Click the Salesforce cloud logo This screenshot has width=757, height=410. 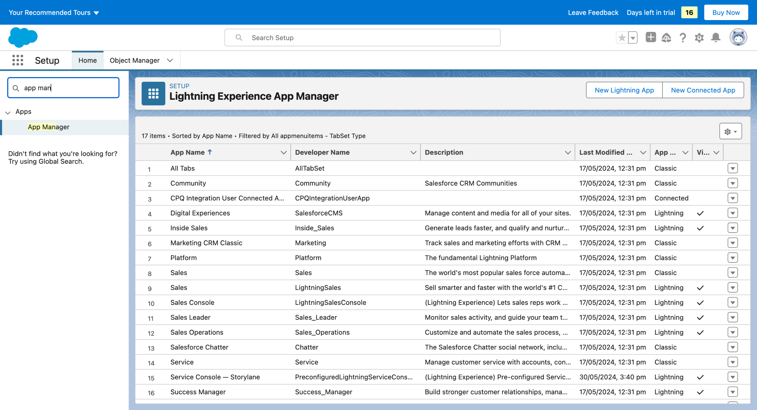click(x=23, y=37)
